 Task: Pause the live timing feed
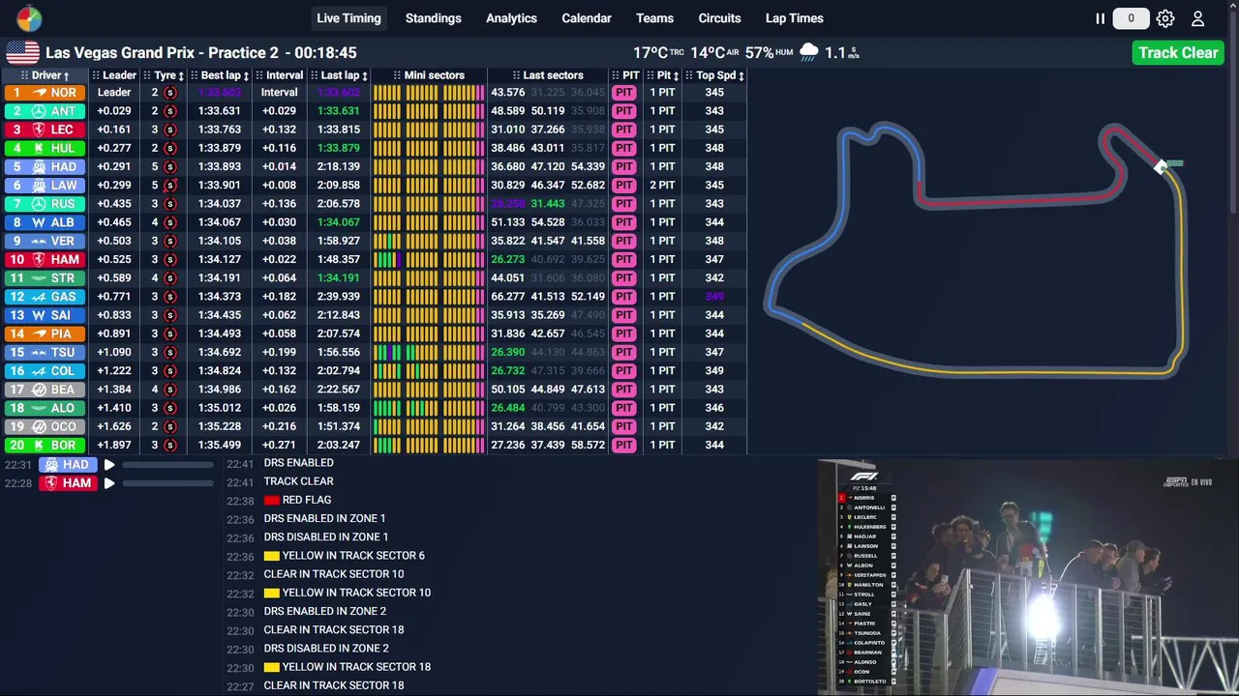[x=1100, y=18]
